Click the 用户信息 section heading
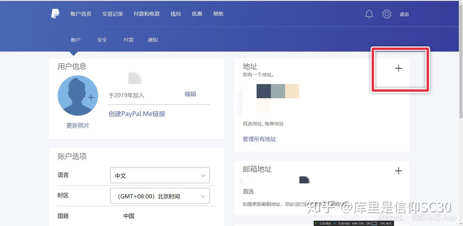 (x=72, y=66)
